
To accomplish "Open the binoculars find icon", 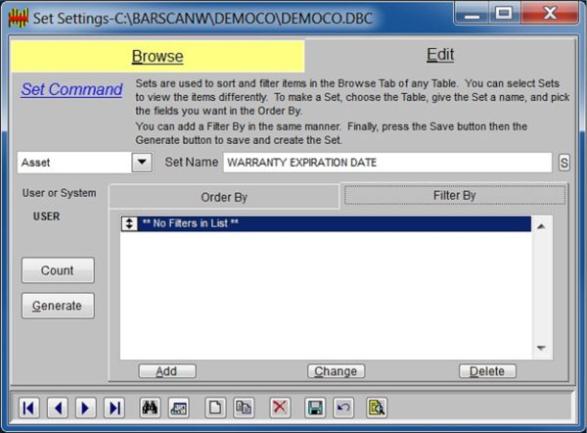I will 150,408.
